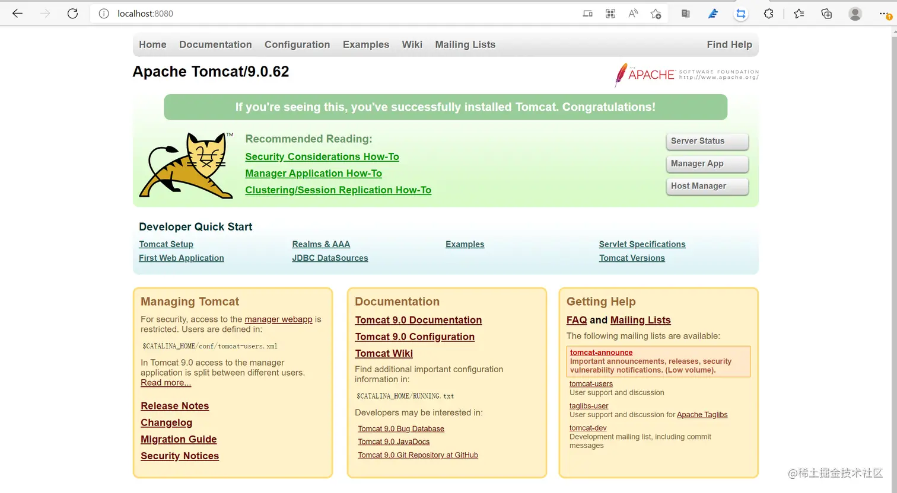Click the $CATALINA_HOME/conf/tomcat-users.xml text
This screenshot has height=493, width=897.
210,346
